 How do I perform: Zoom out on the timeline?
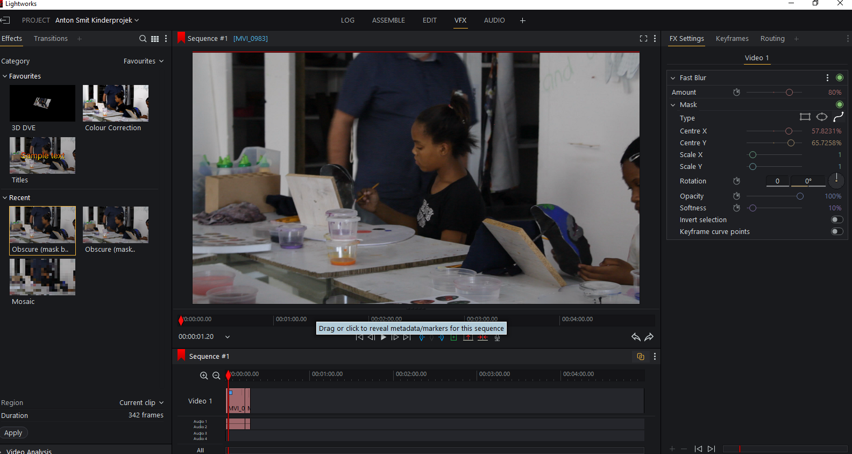point(216,376)
